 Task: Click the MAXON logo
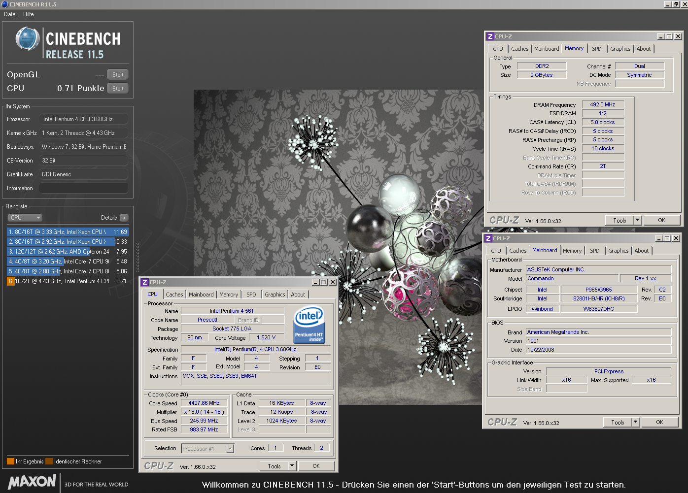(x=32, y=482)
